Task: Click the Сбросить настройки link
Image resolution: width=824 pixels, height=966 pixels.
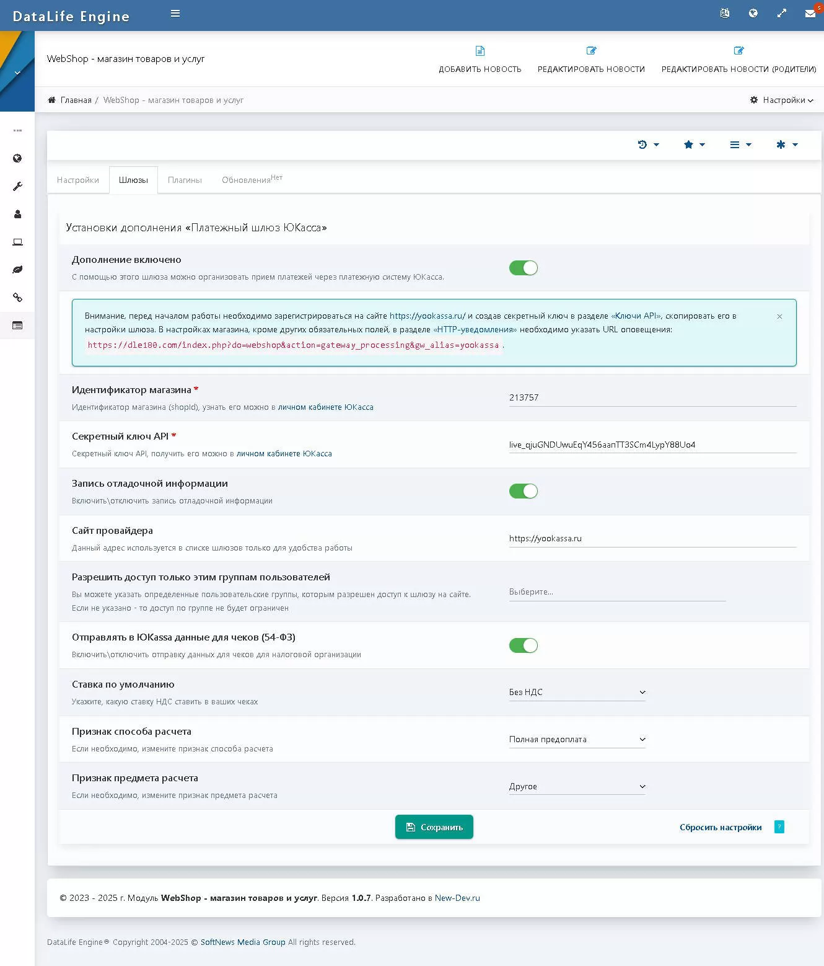Action: 721,827
